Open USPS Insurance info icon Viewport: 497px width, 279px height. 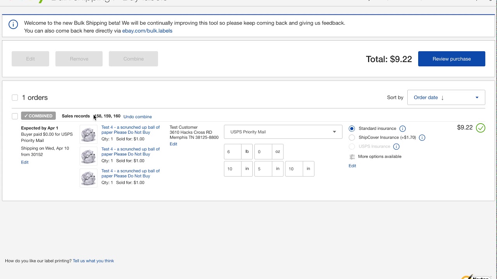pos(396,146)
